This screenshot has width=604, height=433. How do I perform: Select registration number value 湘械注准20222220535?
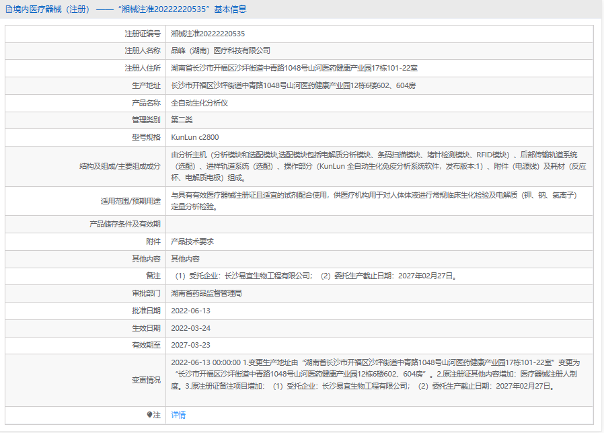(208, 33)
